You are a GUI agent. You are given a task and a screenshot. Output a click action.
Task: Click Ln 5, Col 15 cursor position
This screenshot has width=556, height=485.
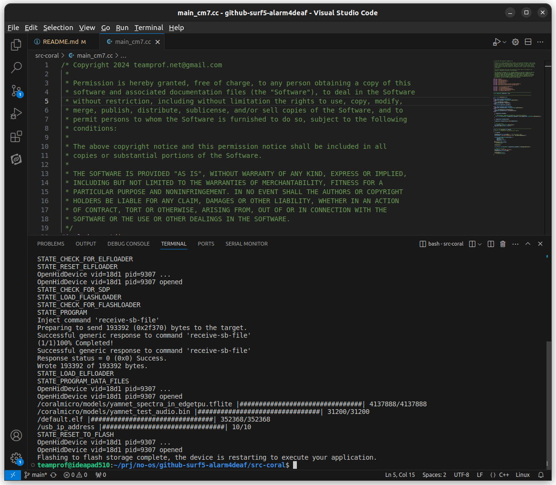(x=400, y=475)
